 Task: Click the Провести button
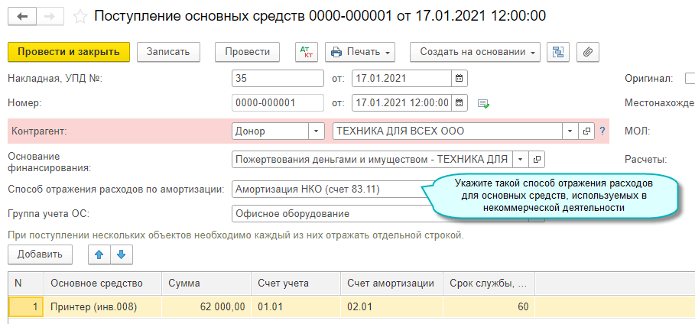tap(247, 52)
